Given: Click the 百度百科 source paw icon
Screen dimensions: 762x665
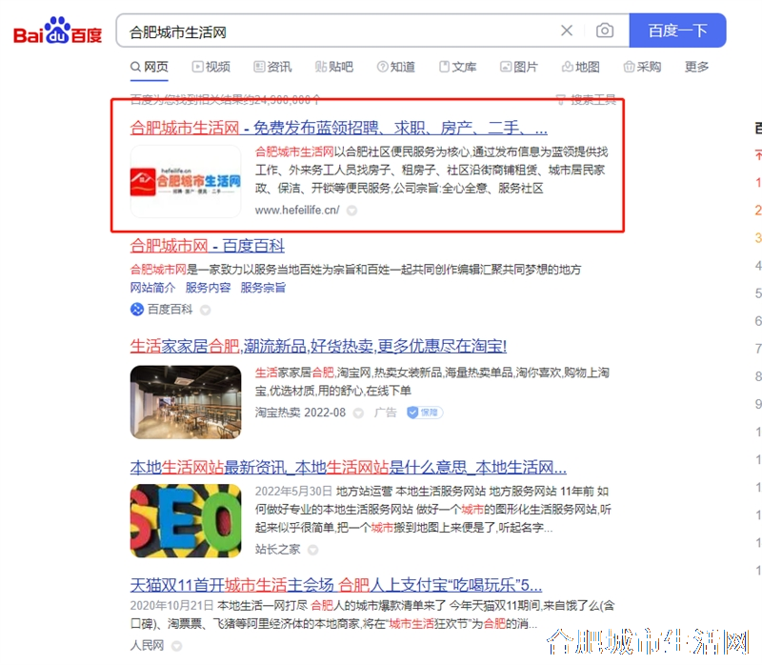Looking at the screenshot, I should pos(137,310).
